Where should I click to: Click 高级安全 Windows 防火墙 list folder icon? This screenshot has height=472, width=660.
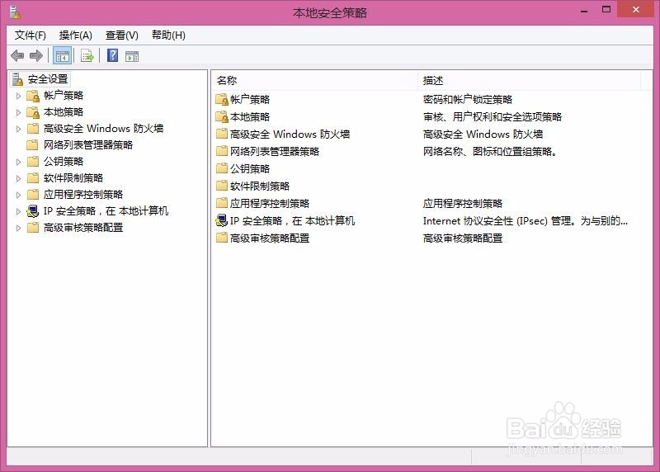222,134
